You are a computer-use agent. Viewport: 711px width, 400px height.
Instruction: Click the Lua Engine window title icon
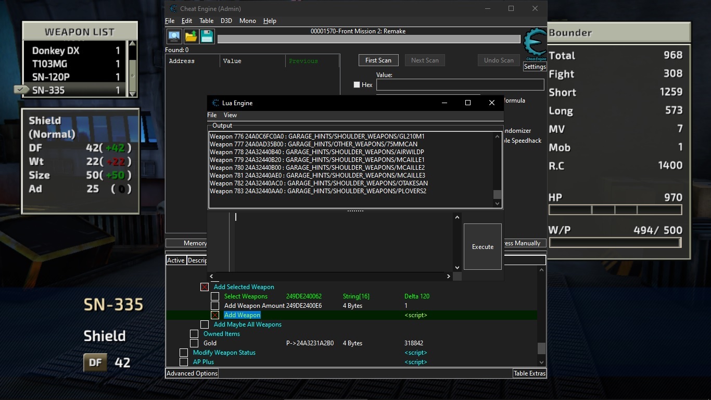coord(215,103)
